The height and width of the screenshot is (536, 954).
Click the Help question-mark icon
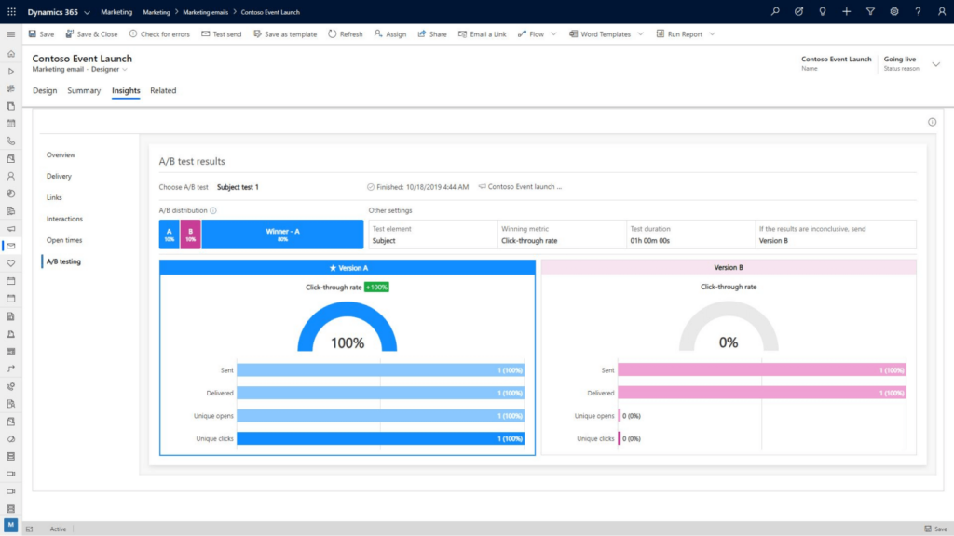tap(919, 13)
